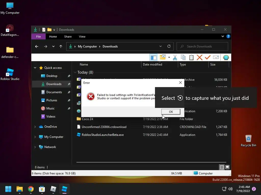This screenshot has width=261, height=195.
Task: Switch to details view layout icon
Action: 222,167
